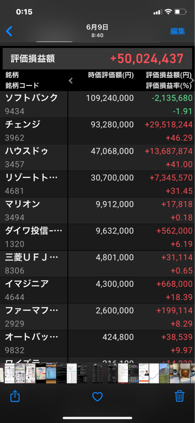The width and height of the screenshot is (195, 423).
Task: Open the ハウスドゥ 3457 holding
Action: [x=97, y=157]
